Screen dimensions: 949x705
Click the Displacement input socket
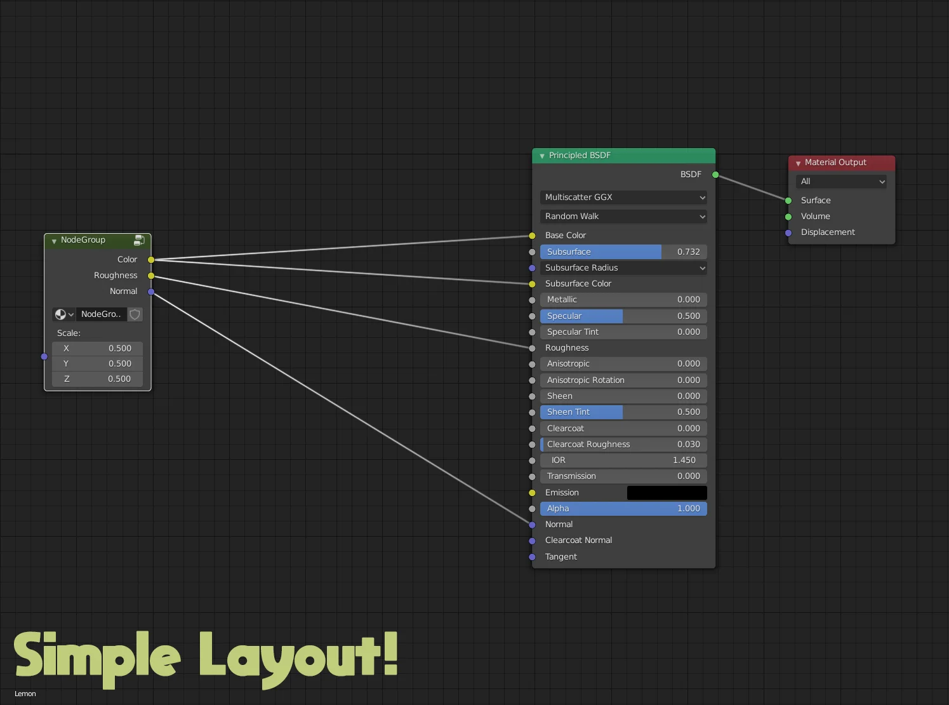pos(788,232)
